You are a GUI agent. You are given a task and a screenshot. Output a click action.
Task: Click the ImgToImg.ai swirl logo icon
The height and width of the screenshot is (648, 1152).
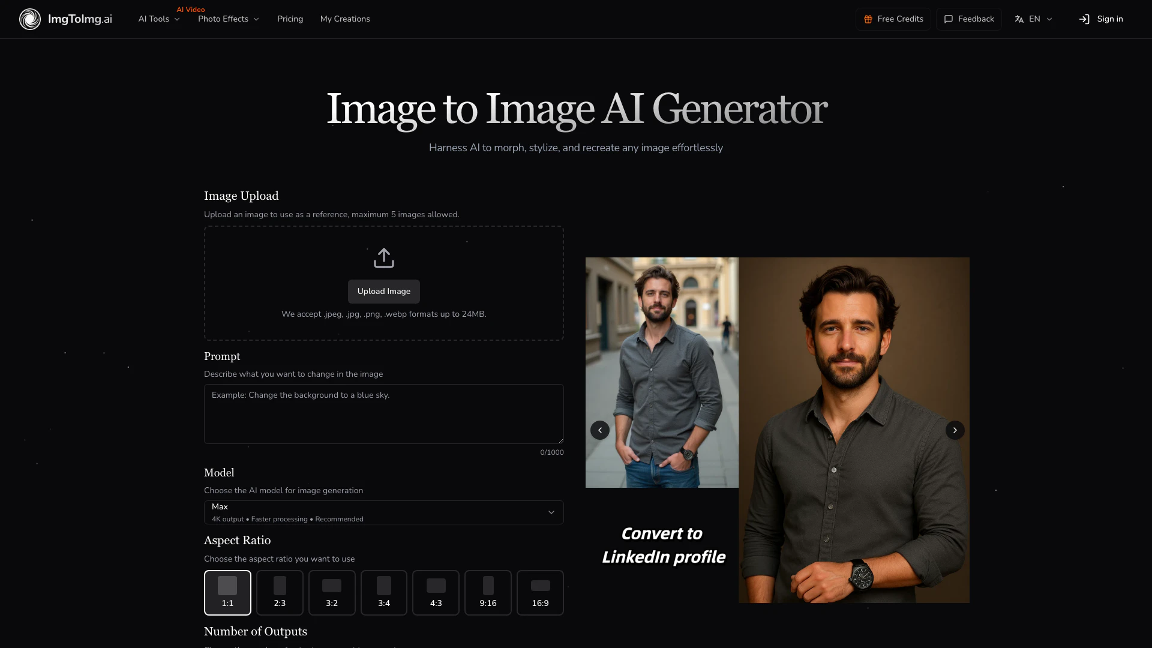[29, 19]
